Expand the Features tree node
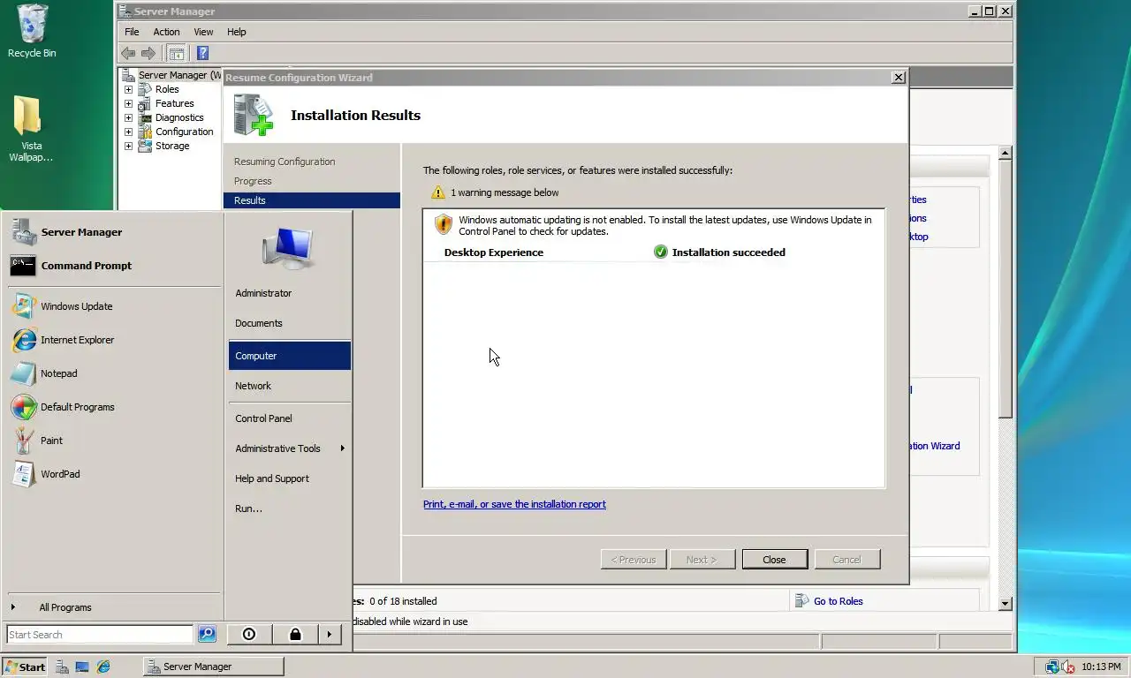Image resolution: width=1131 pixels, height=678 pixels. pos(128,103)
